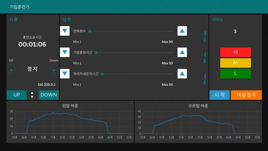Click the small up/down arrows between UP and DOWN
Image resolution: width=268 pixels, height=151 pixels.
coord(32,95)
